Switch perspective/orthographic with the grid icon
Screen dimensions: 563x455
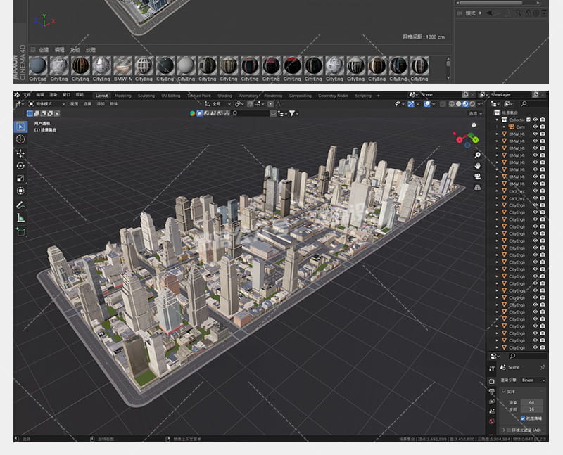(478, 187)
